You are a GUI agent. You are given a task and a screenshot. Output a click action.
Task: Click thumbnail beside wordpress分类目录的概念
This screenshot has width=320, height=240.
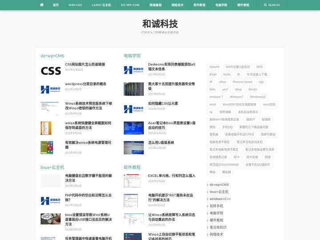(x=51, y=89)
